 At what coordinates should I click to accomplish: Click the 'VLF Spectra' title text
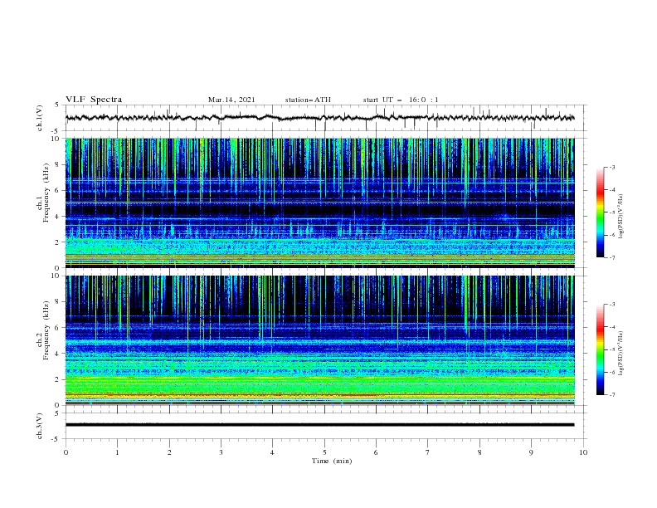pyautogui.click(x=94, y=100)
